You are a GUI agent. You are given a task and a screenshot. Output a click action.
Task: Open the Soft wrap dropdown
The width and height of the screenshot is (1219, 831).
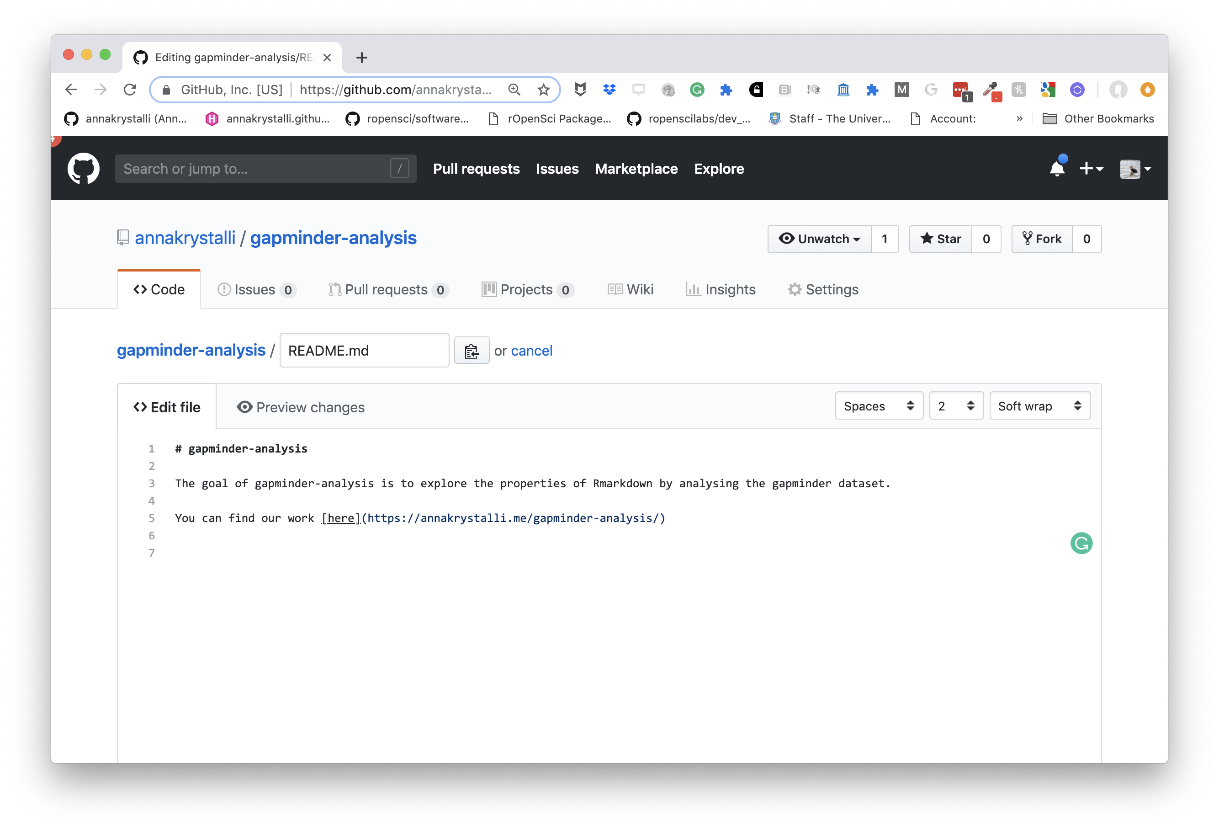coord(1039,405)
